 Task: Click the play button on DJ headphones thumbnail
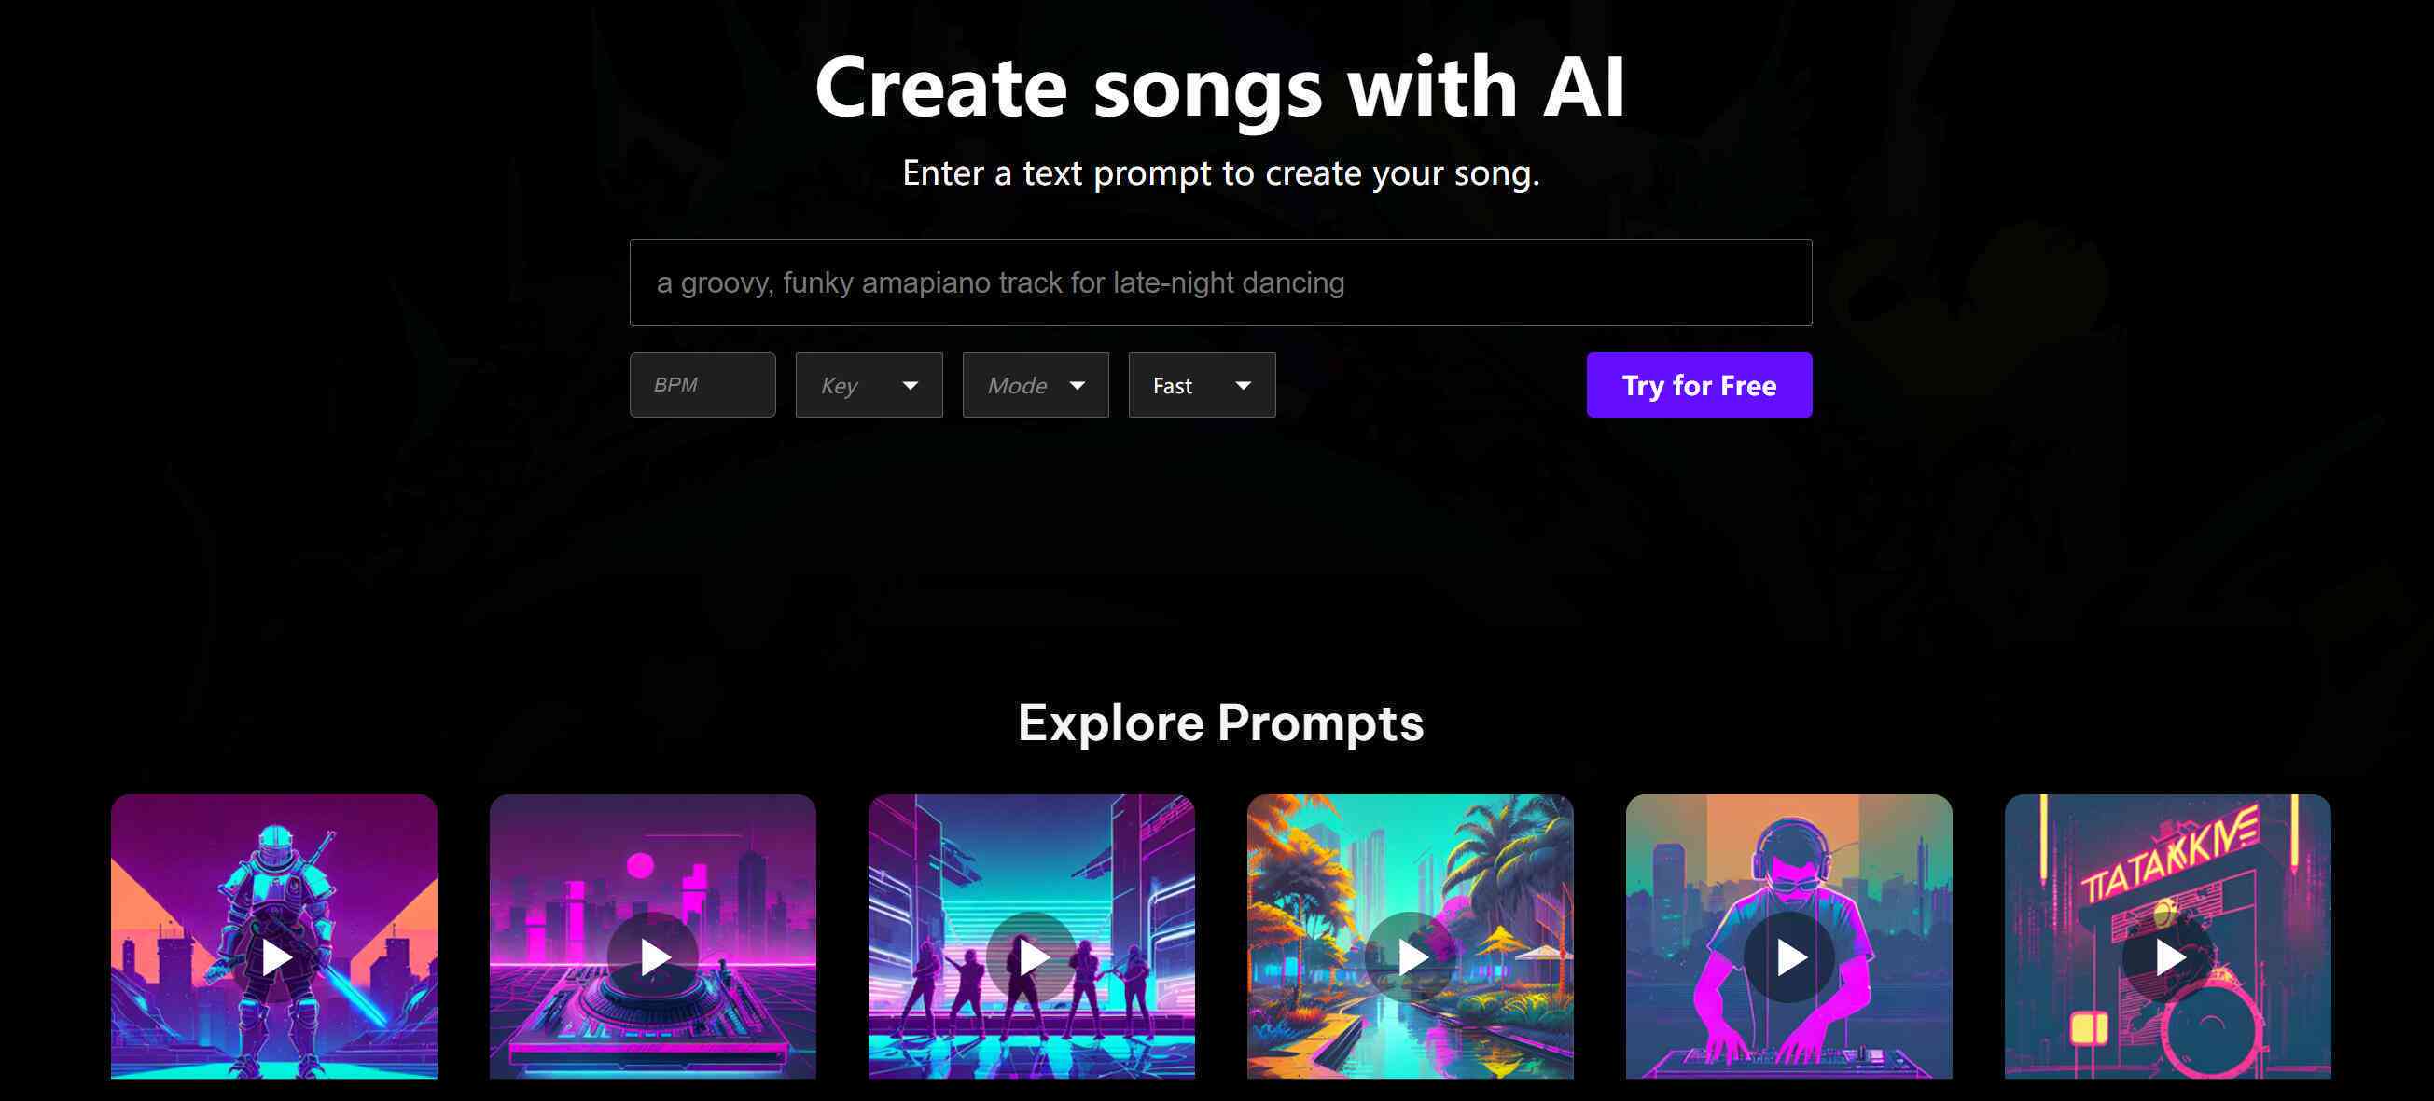tap(1789, 954)
